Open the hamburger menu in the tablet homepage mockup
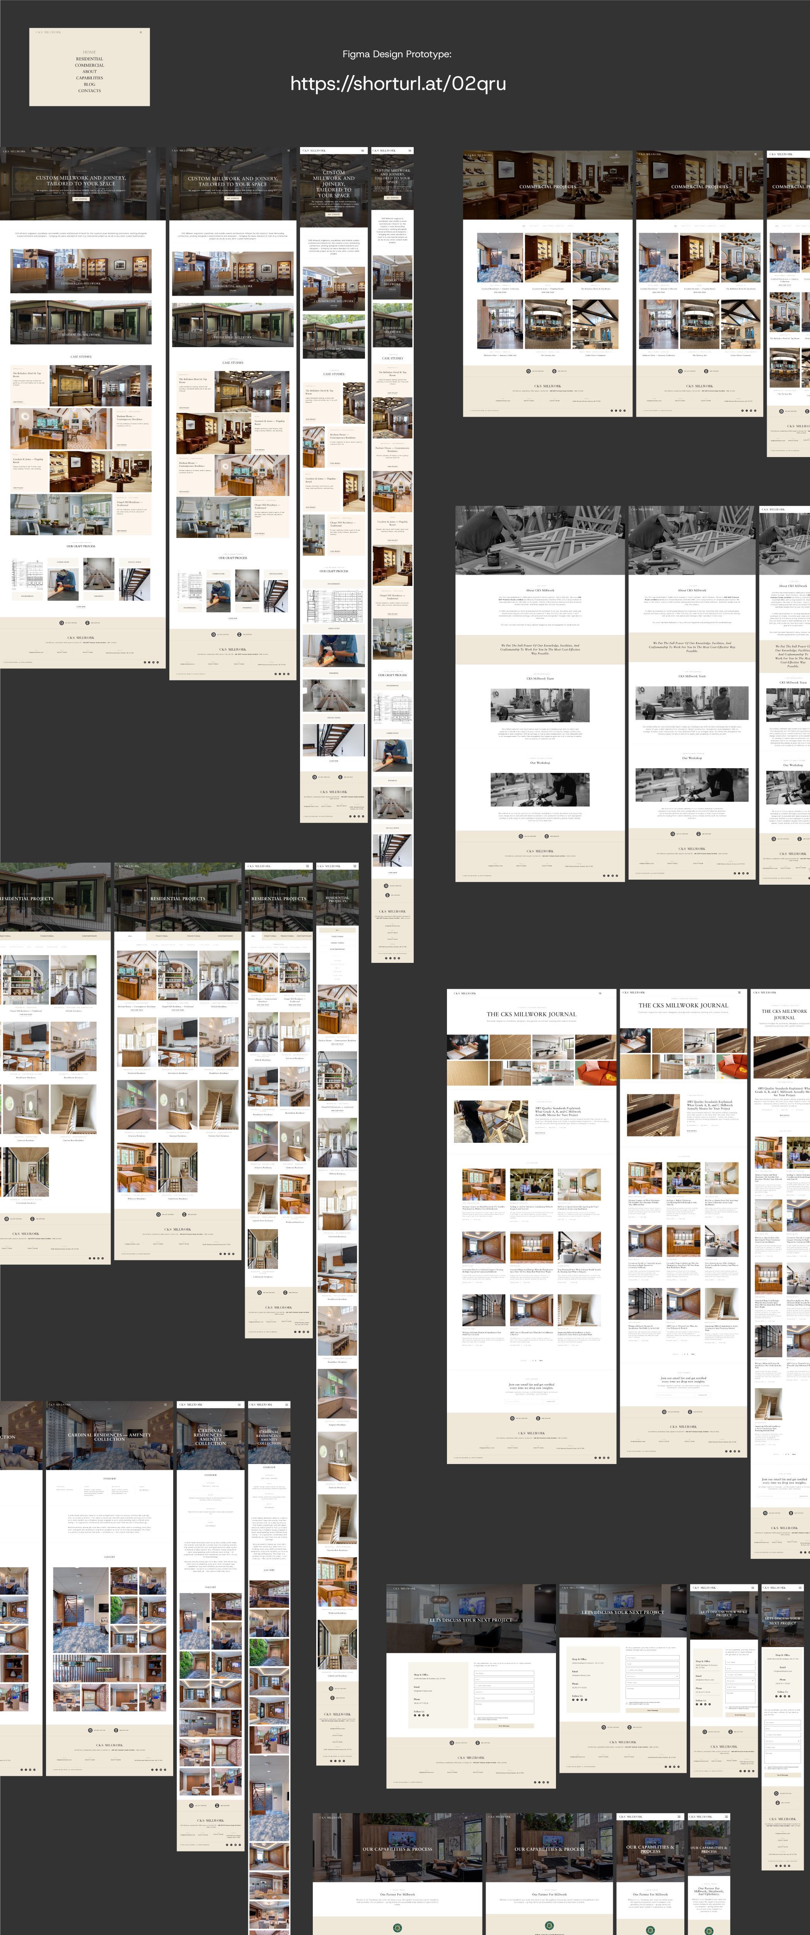 click(363, 151)
